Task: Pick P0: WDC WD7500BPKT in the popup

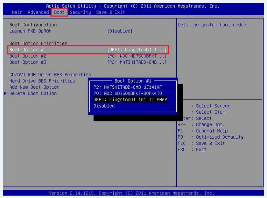Action: (x=127, y=93)
